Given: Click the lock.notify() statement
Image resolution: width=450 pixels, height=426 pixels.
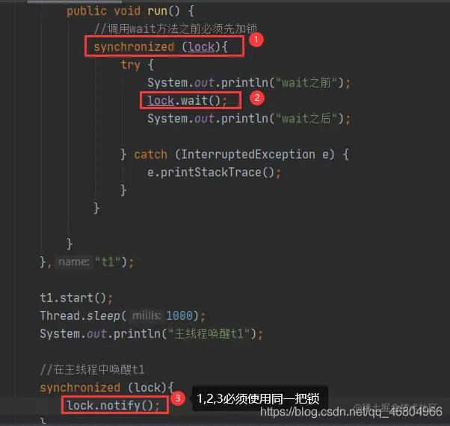Looking at the screenshot, I should [113, 405].
